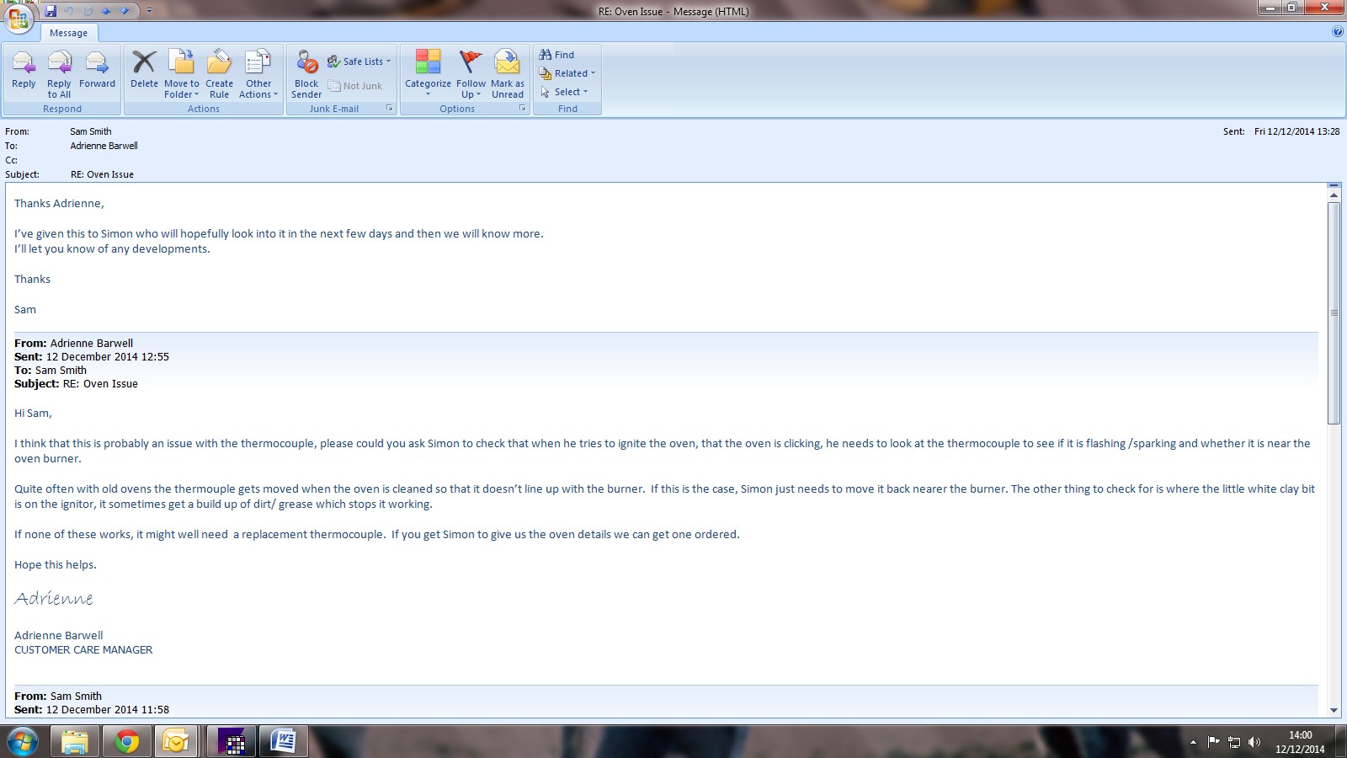Click Find in the ribbon
This screenshot has width=1347, height=758.
[x=556, y=55]
